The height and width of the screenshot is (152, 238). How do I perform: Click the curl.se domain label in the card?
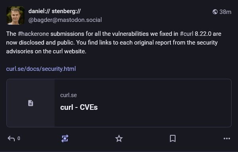pos(68,95)
